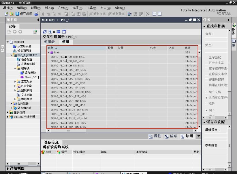
Task: Click the 查找 search input field
Action: point(216,39)
